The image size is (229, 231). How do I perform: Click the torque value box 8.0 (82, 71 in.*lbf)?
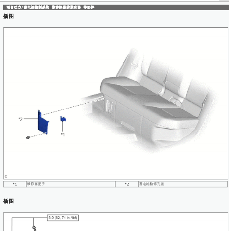pos(63,218)
